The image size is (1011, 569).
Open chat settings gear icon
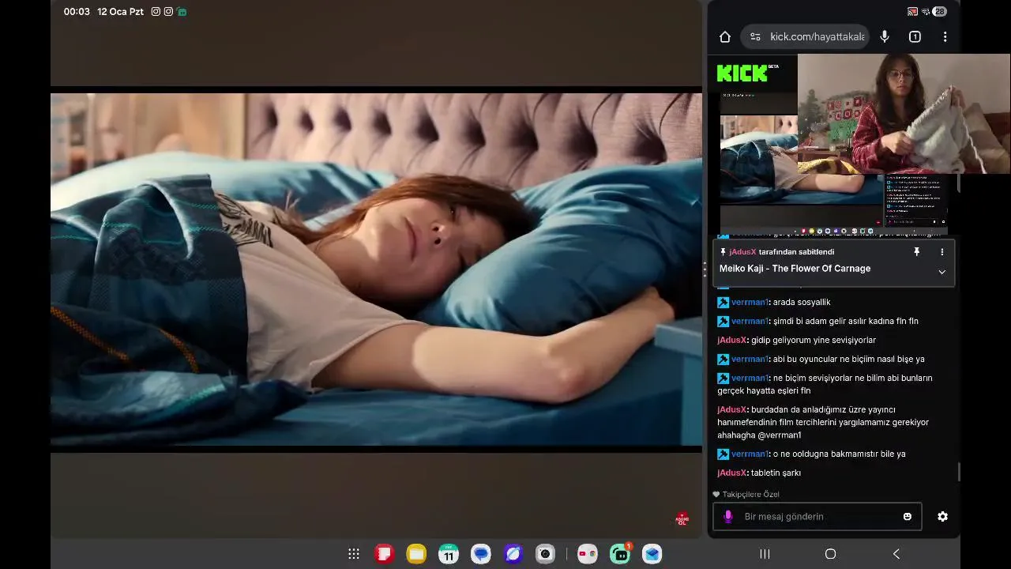click(942, 516)
